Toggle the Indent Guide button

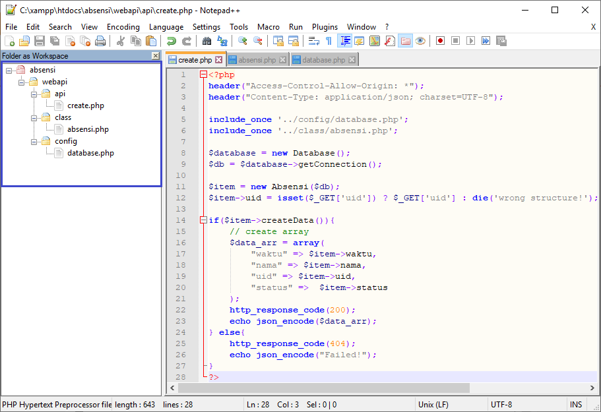(x=344, y=41)
